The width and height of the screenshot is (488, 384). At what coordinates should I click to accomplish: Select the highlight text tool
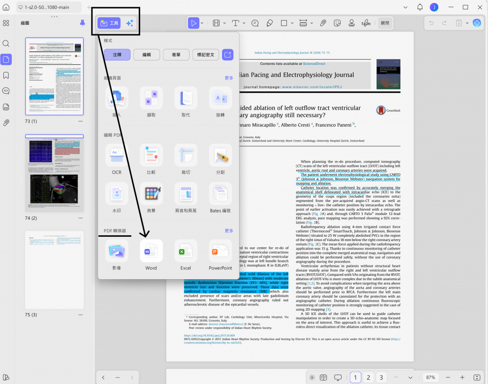(x=216, y=23)
